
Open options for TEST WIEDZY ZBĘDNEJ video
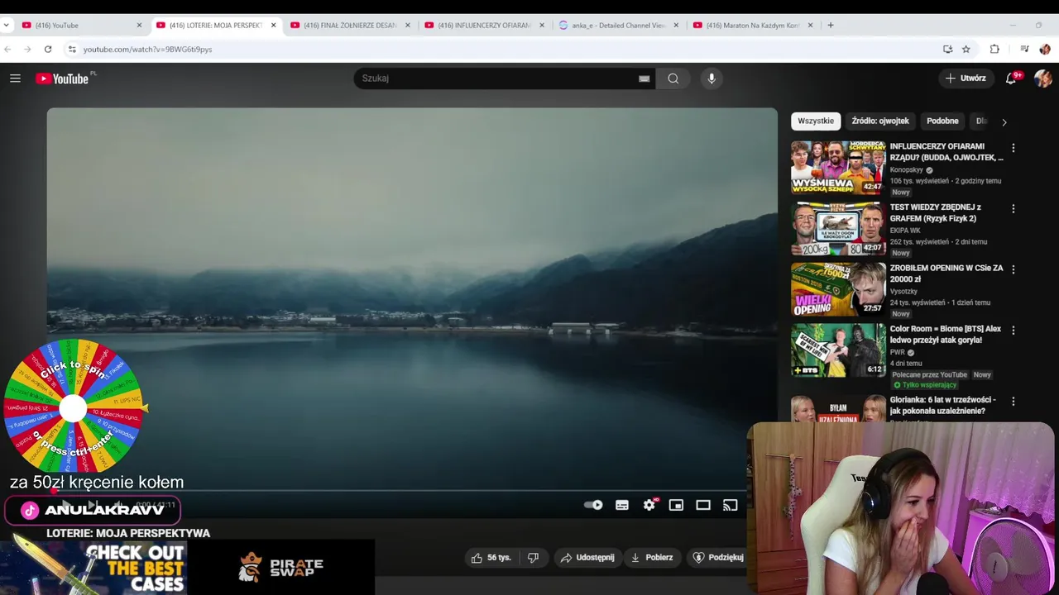point(1013,209)
